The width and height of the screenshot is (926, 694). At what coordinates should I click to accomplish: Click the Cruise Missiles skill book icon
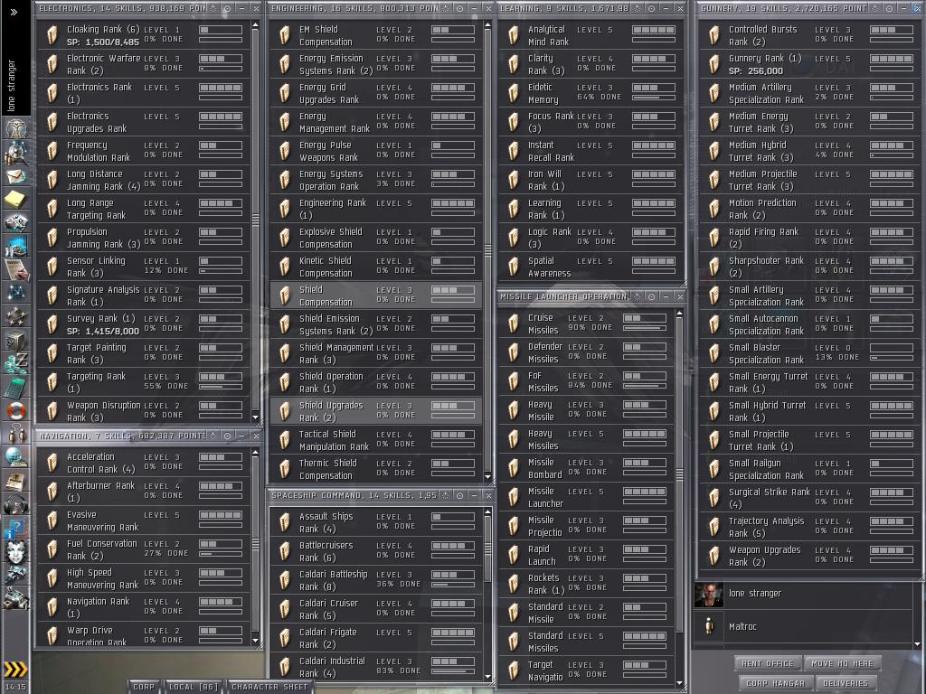[x=514, y=324]
